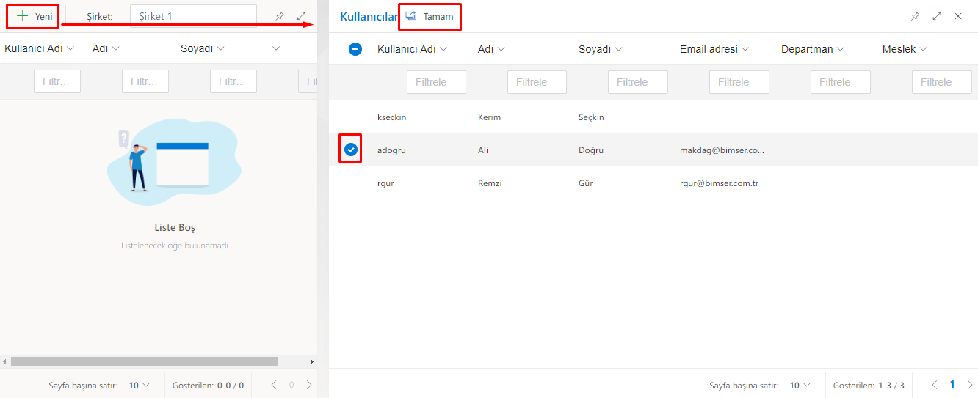This screenshot has height=398, width=978.
Task: Click the makdag@bimser.co... email cell
Action: click(722, 150)
